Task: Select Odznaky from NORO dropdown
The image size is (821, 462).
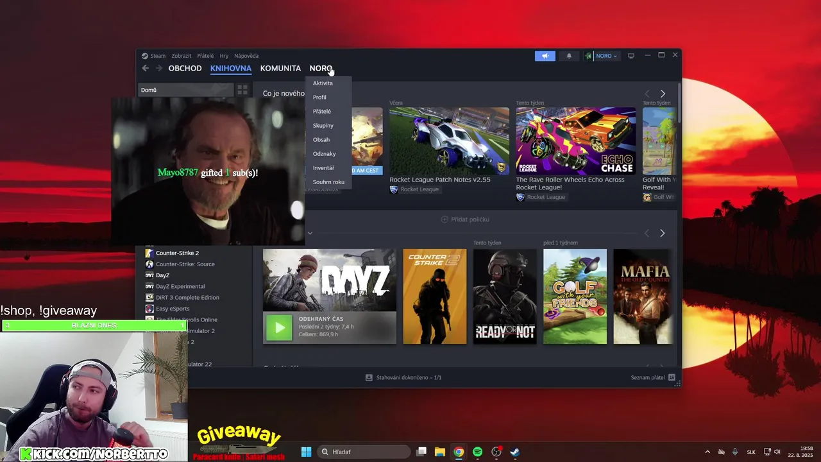Action: [328, 153]
